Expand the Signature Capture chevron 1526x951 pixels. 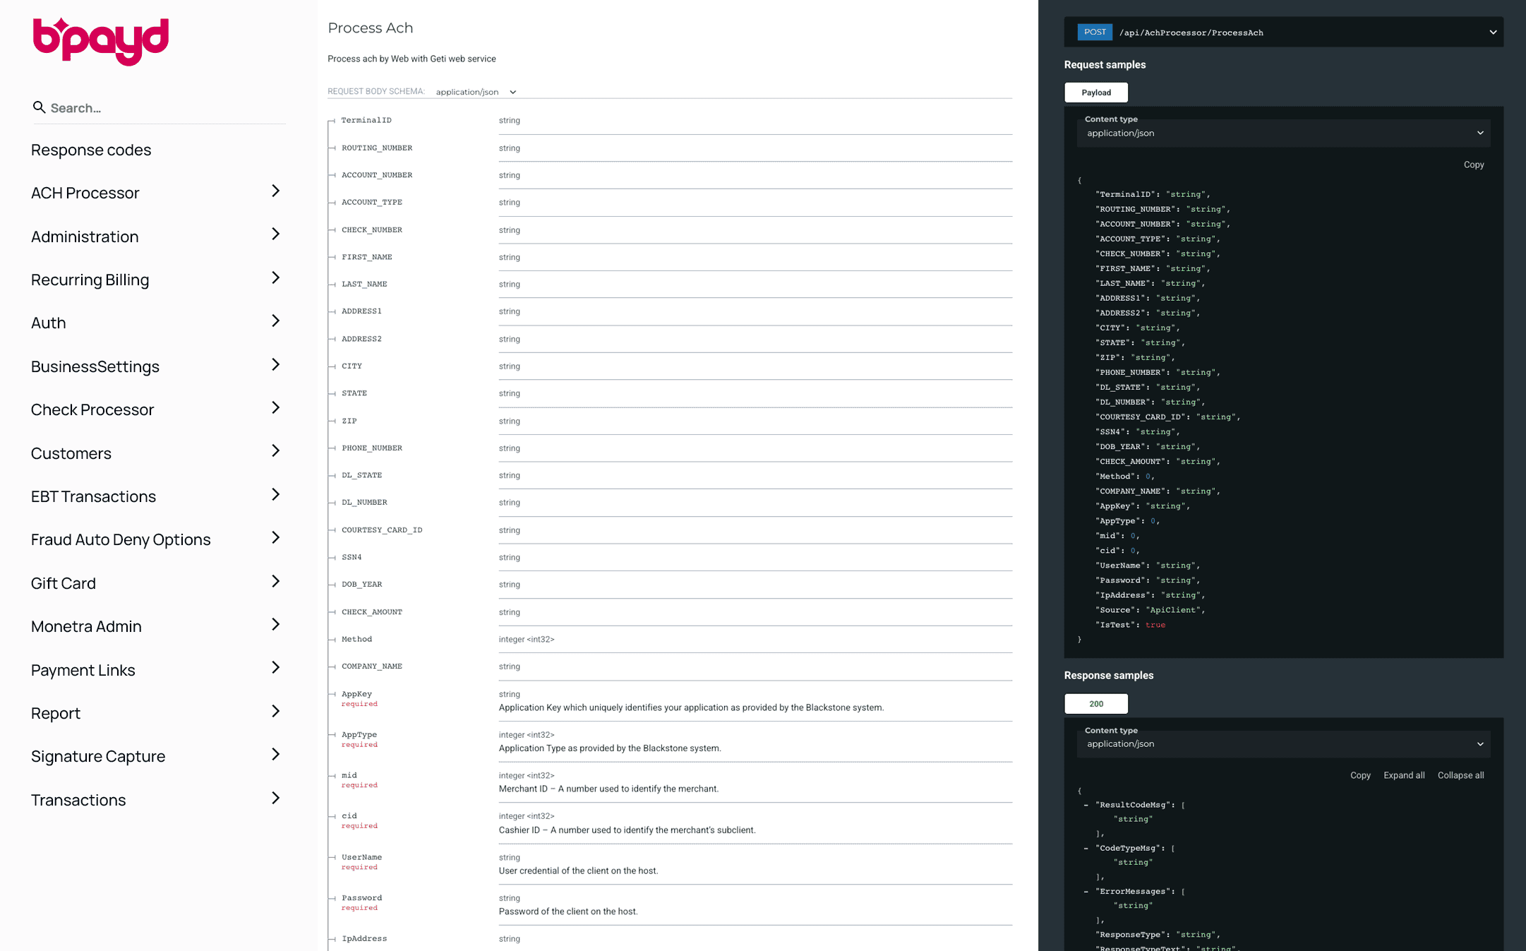point(276,754)
